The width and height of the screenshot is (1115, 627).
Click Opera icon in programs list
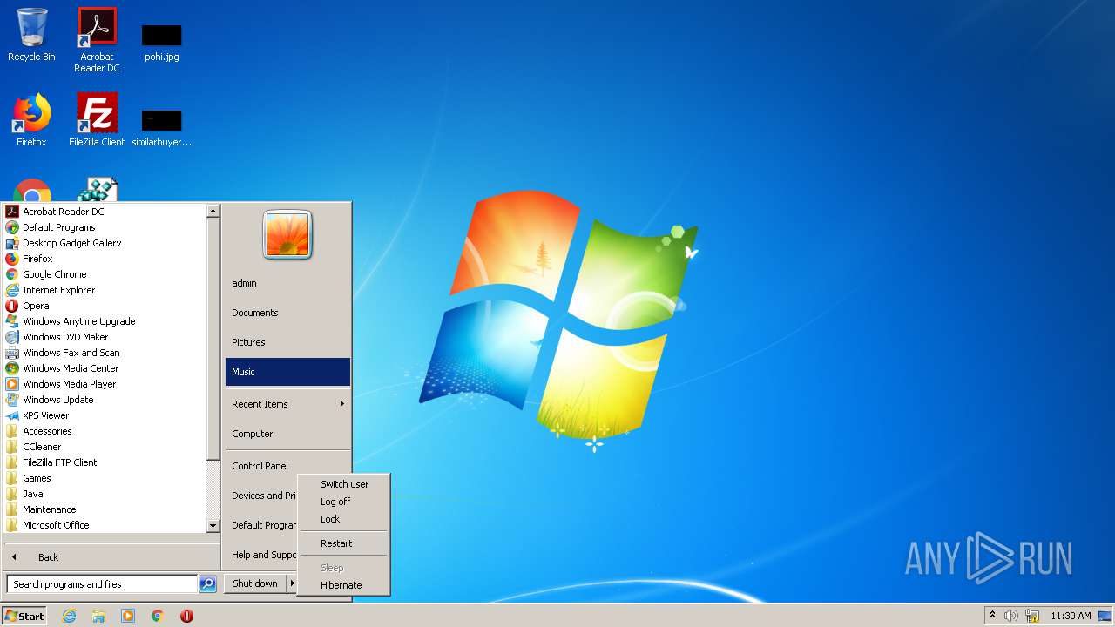(x=12, y=306)
